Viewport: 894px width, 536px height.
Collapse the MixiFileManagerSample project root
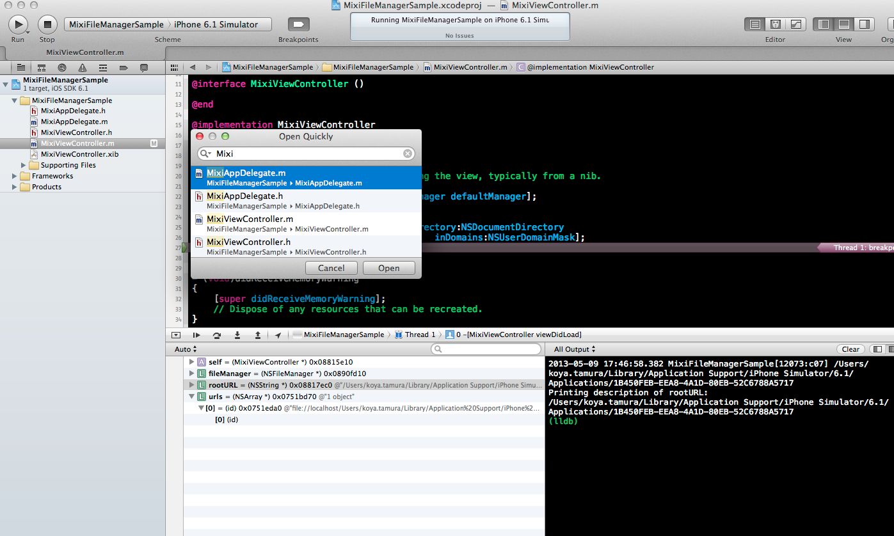click(6, 84)
